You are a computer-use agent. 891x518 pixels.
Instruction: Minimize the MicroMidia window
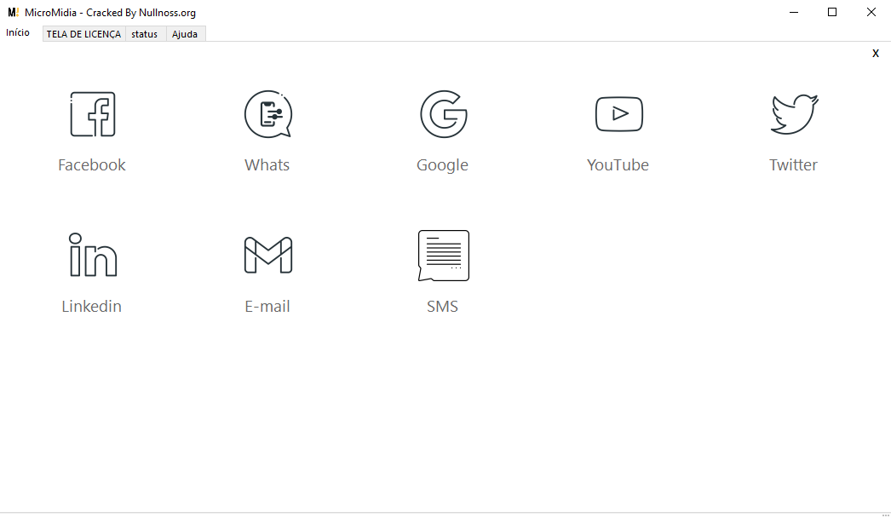[x=794, y=12]
